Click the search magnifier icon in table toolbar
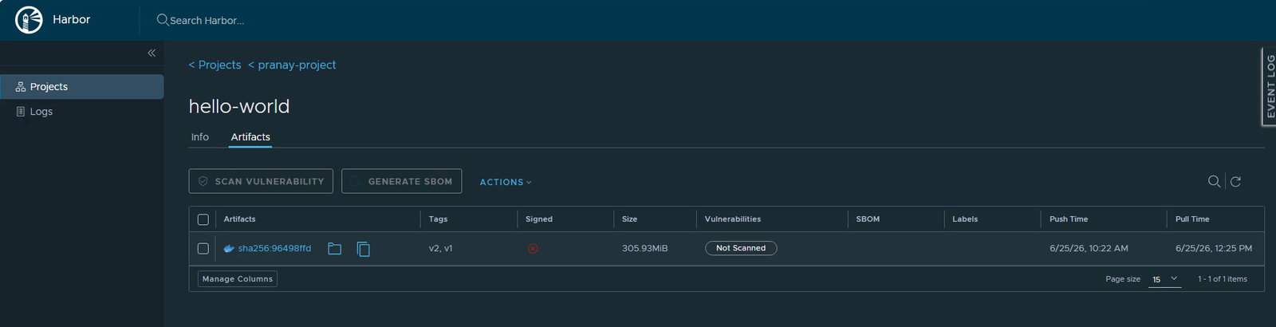The width and height of the screenshot is (1276, 327). pyautogui.click(x=1214, y=182)
